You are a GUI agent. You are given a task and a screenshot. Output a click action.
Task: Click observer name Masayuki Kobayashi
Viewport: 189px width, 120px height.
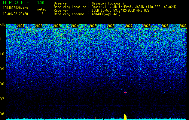tap(108, 3)
